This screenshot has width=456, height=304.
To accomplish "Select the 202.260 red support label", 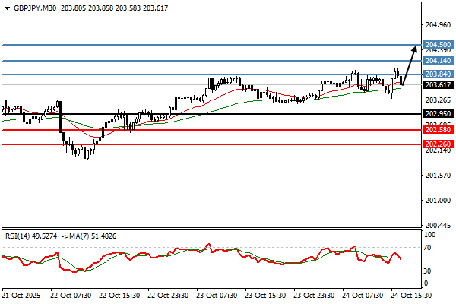I will (438, 144).
